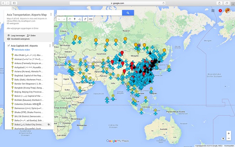Select Beirut entry in layer list
The height and width of the screenshot is (147, 235).
click(29, 96)
